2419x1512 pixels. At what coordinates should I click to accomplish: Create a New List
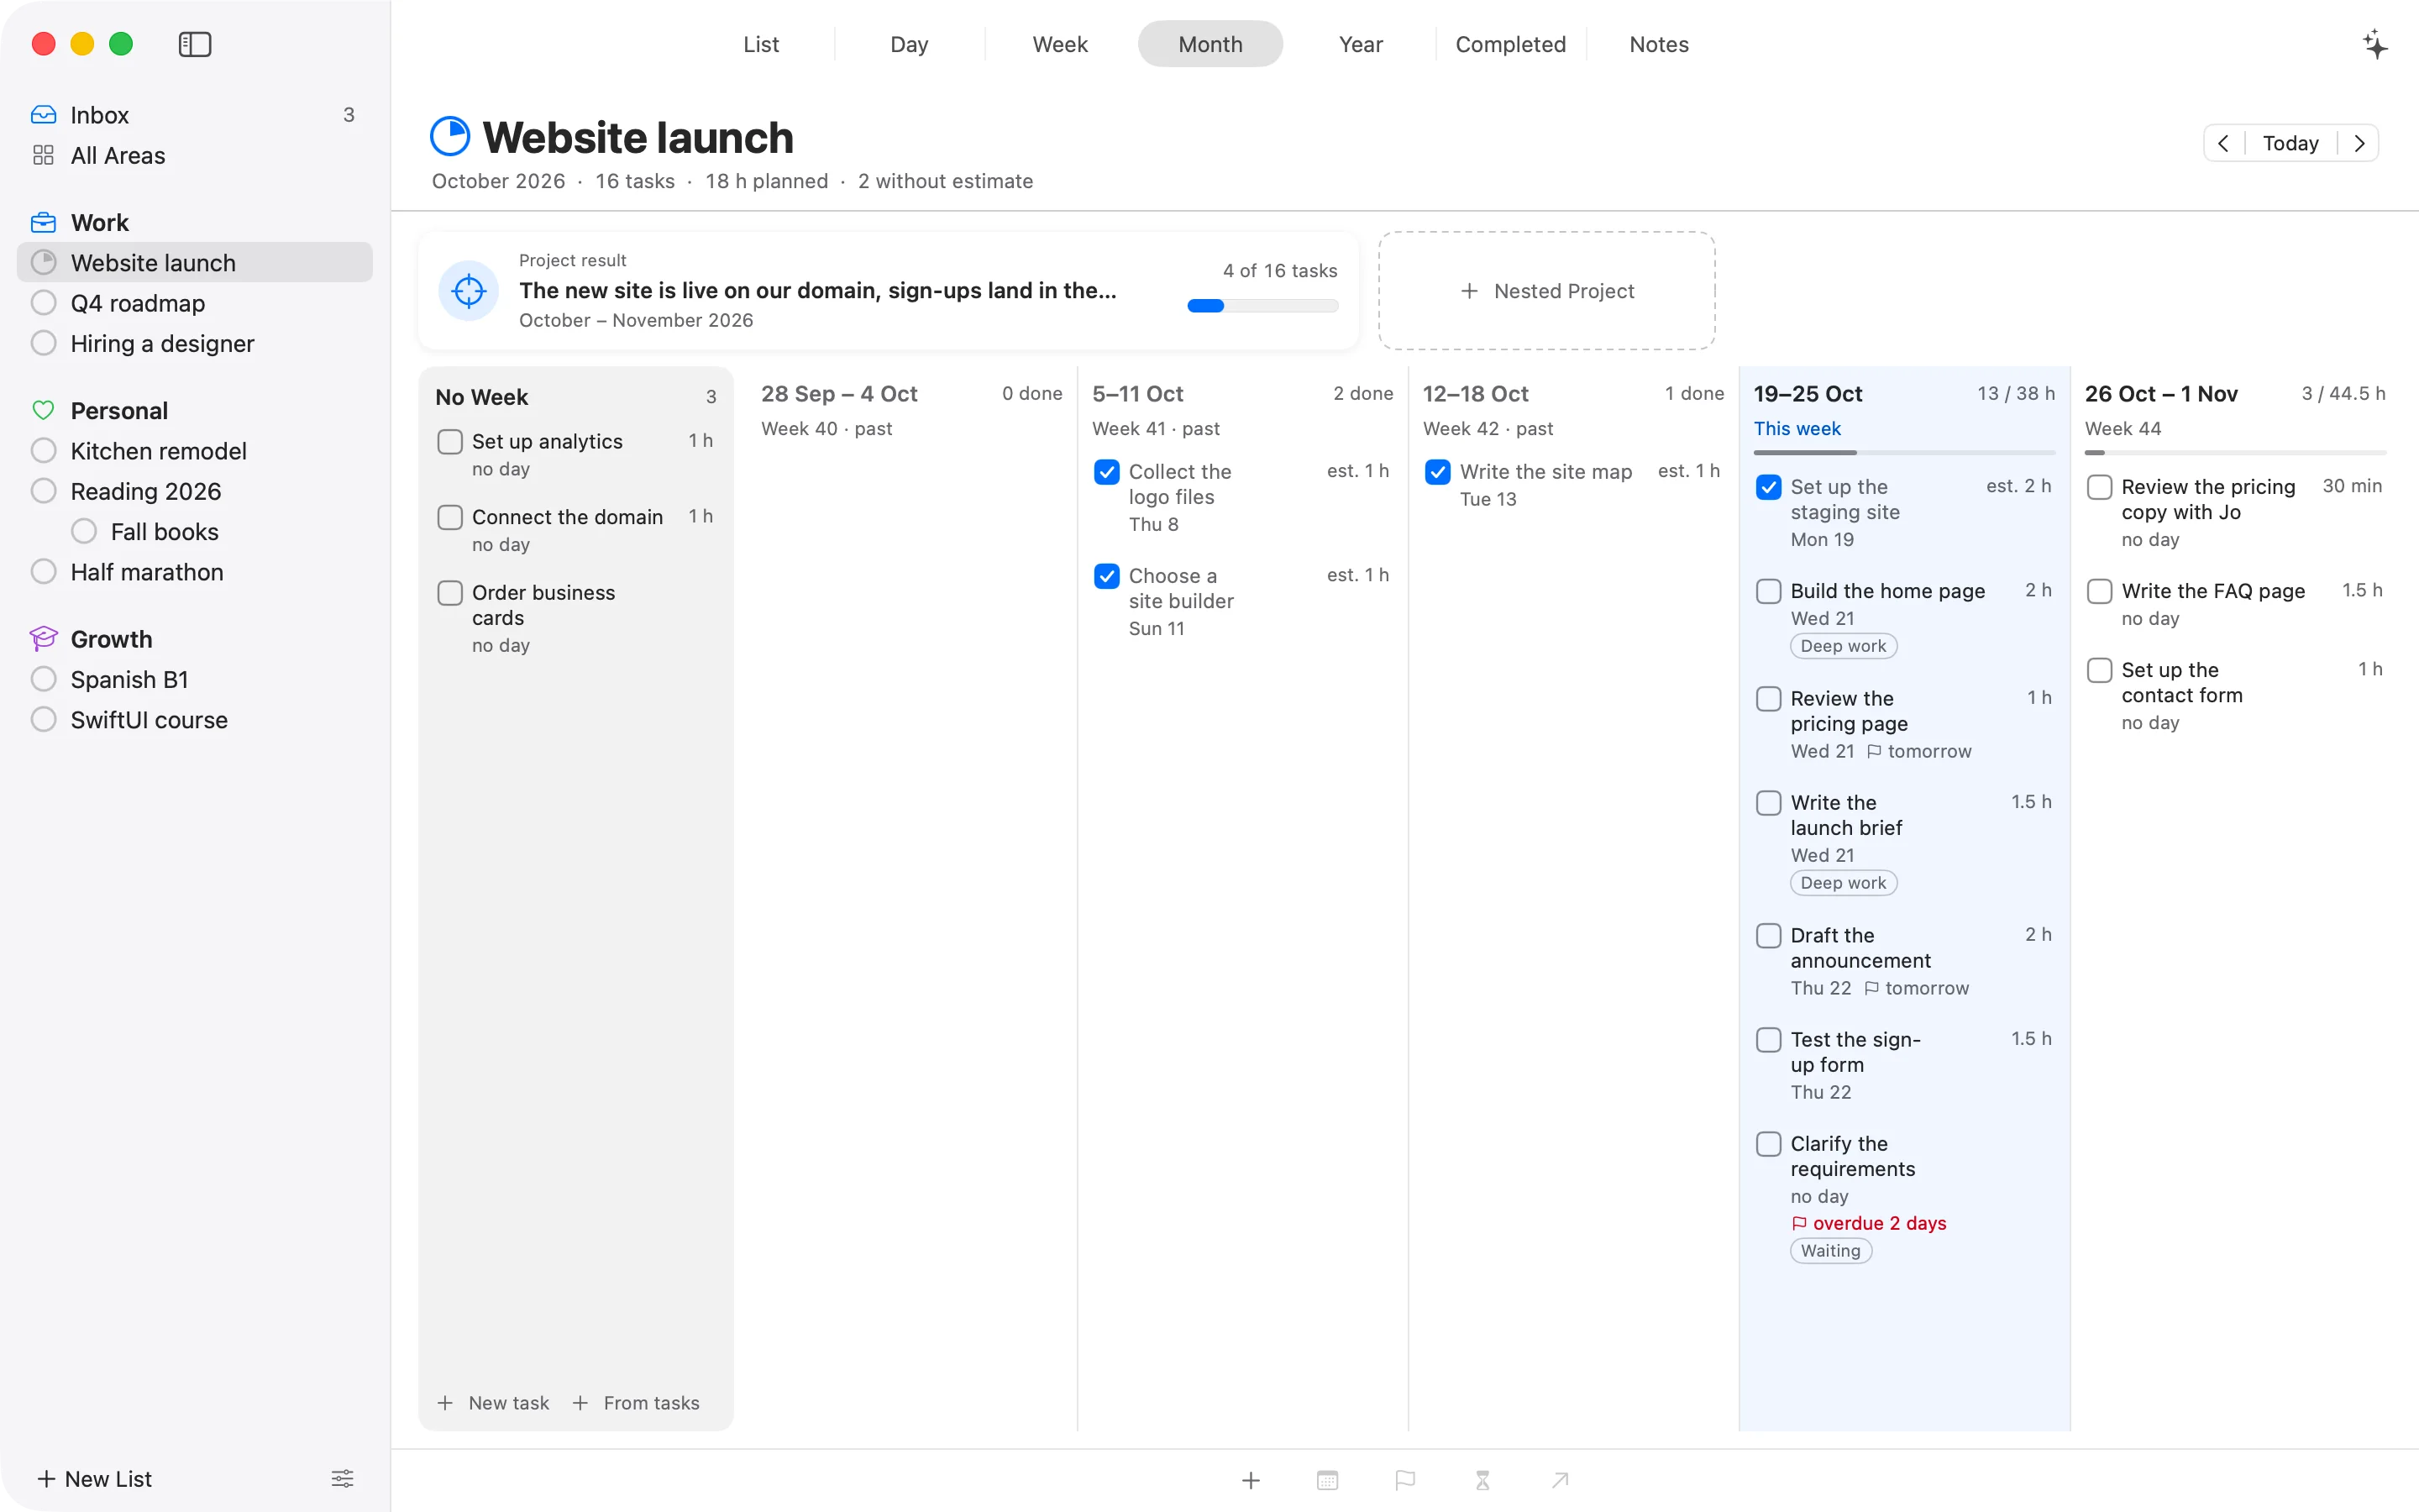pos(95,1478)
